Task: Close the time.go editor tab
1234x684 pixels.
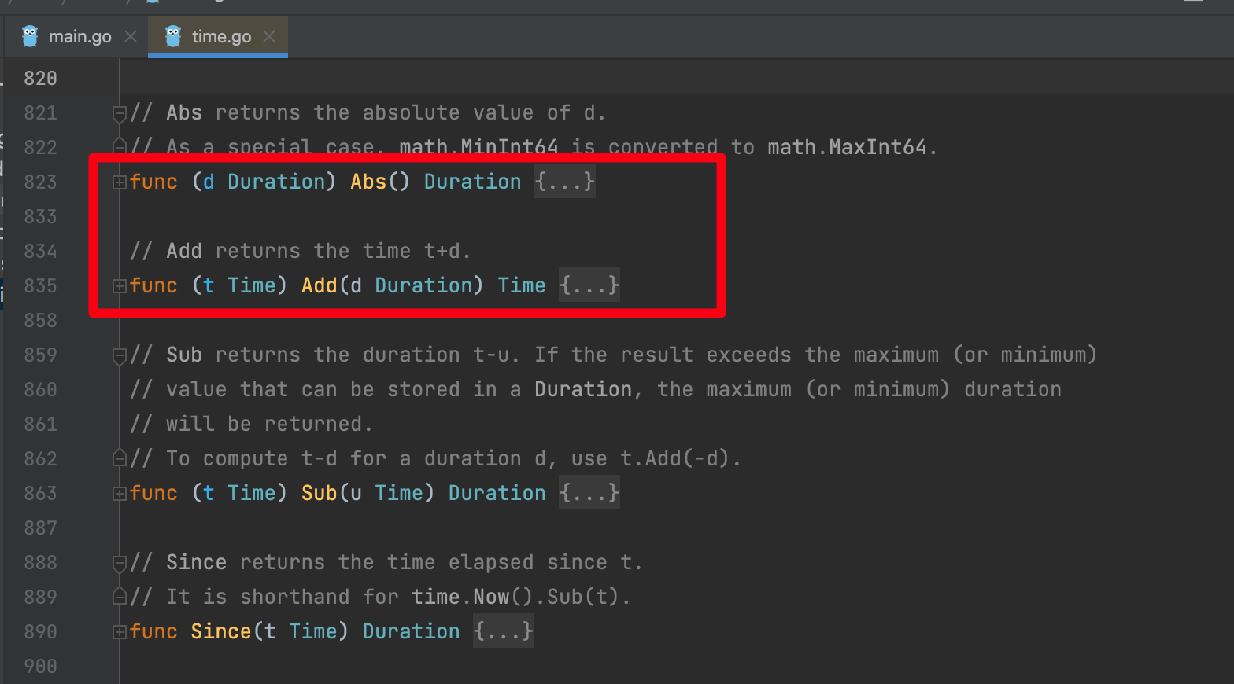Action: point(269,37)
